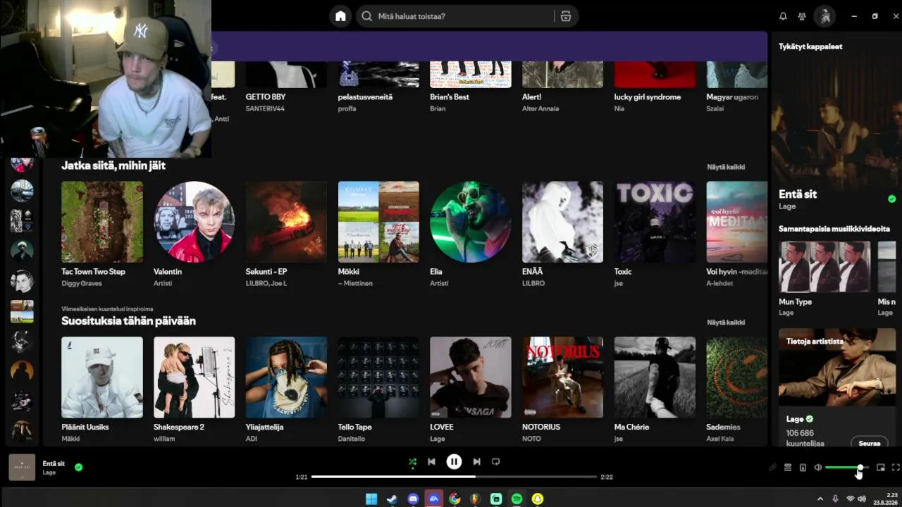Click the pelastusveneitä title
Viewport: 902px width, 507px height.
[x=365, y=97]
